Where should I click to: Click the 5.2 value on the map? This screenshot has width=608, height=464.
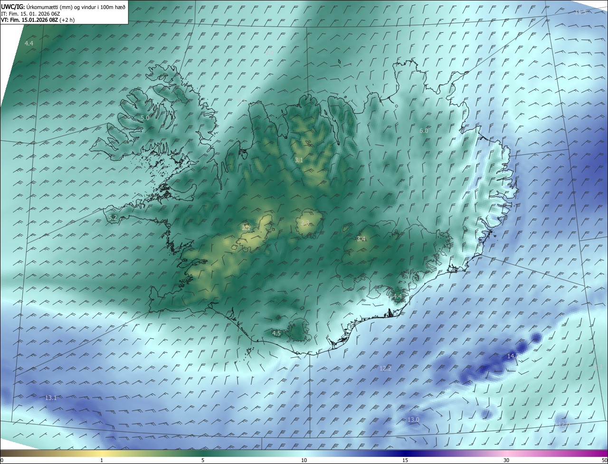click(113, 217)
